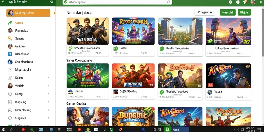Screen dimensions: 264x132
Task: Click the back arrow in the top-left header
Action: coord(3,2)
